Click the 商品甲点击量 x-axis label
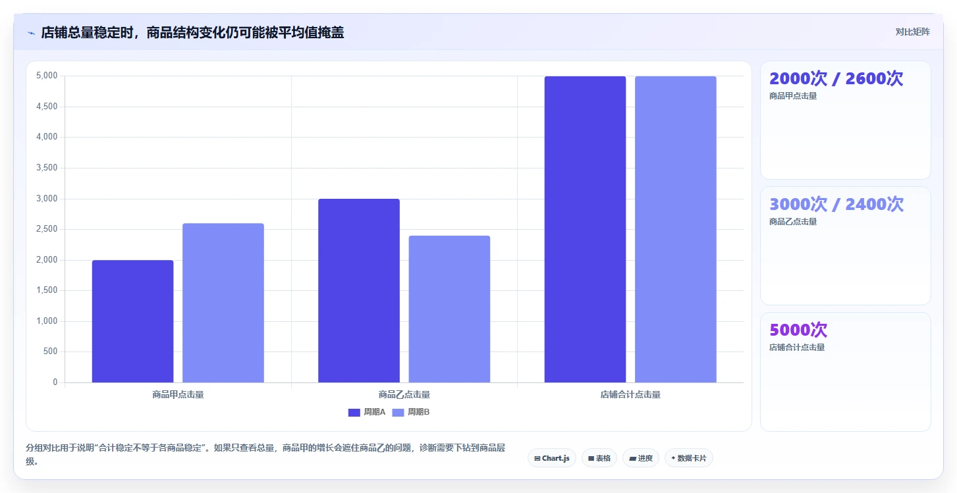957x493 pixels. pyautogui.click(x=178, y=395)
